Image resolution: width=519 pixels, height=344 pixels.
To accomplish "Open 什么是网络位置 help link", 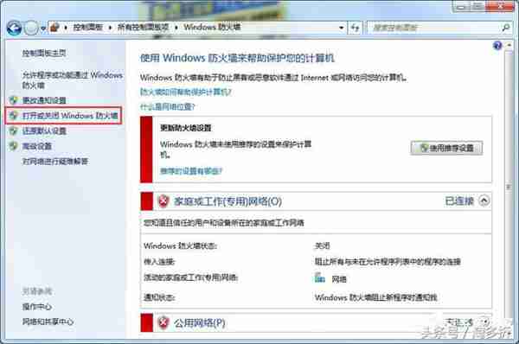I will point(168,107).
